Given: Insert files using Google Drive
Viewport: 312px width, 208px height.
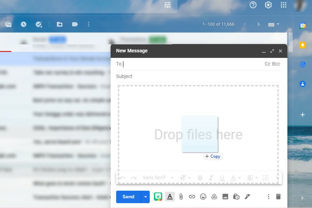Looking at the screenshot, I should (x=214, y=197).
